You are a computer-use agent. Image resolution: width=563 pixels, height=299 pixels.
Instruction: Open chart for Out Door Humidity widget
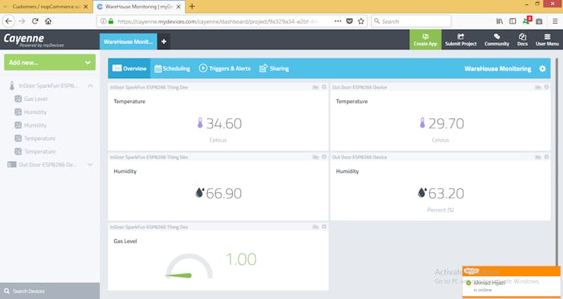538,157
